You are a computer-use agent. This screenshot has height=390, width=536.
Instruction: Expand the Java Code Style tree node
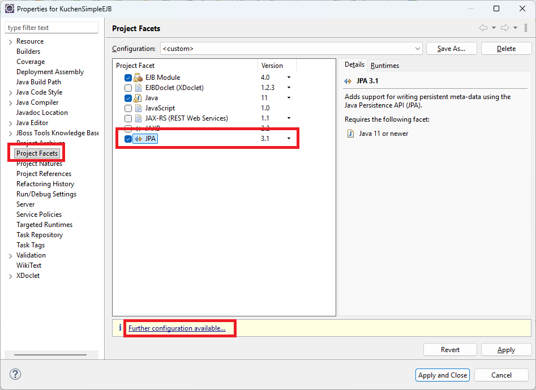coord(10,92)
